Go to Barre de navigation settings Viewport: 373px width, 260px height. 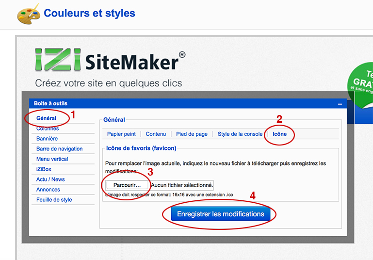[60, 149]
